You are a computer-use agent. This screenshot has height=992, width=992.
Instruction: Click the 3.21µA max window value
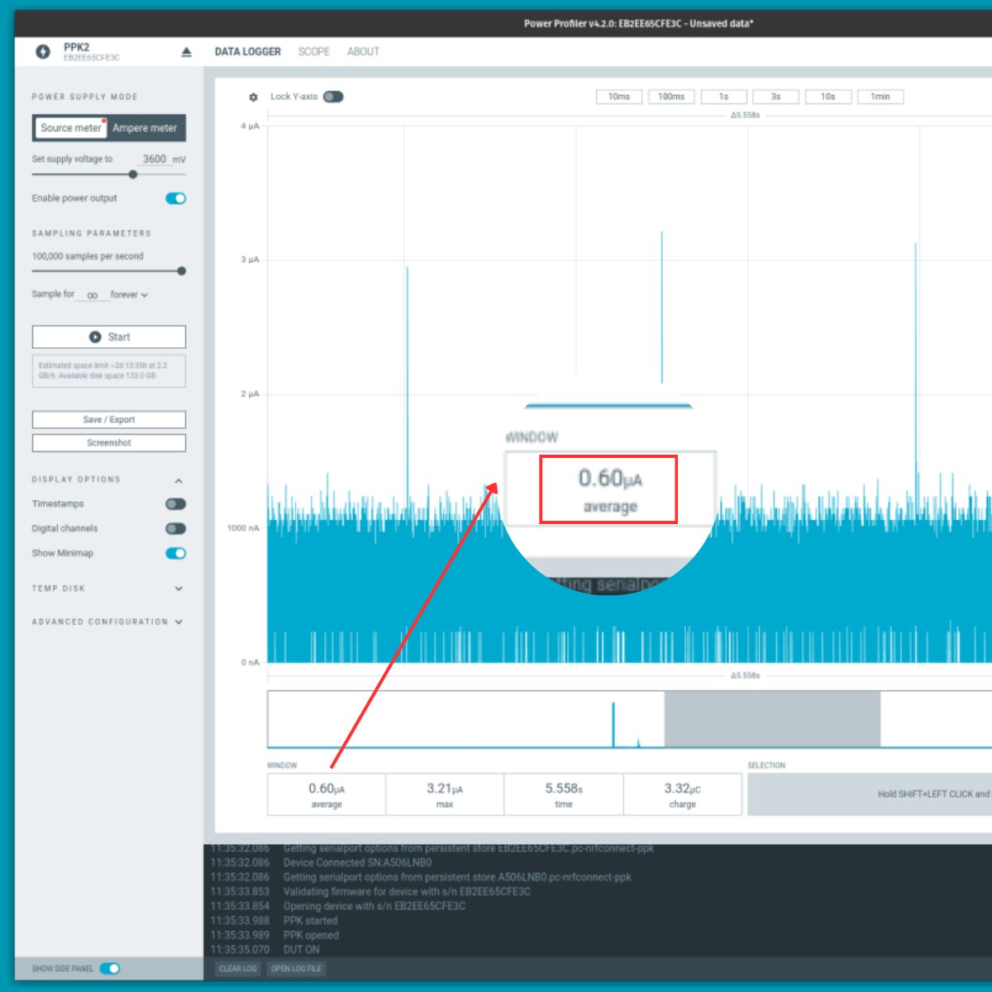445,795
